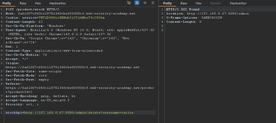Click the Dnt: 1 header
This screenshot has height=123, width=276.
11,47
